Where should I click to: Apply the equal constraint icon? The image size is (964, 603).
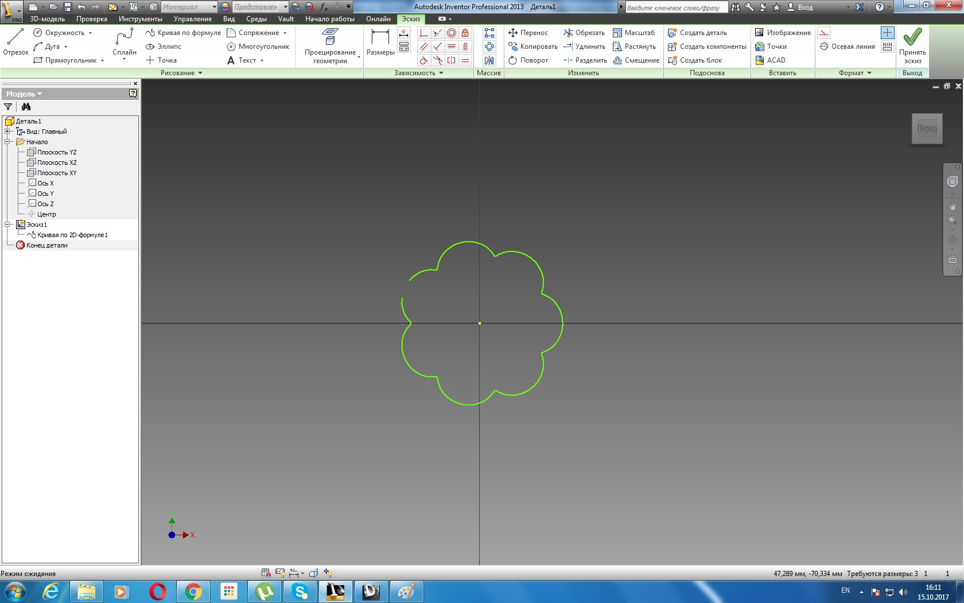click(465, 60)
